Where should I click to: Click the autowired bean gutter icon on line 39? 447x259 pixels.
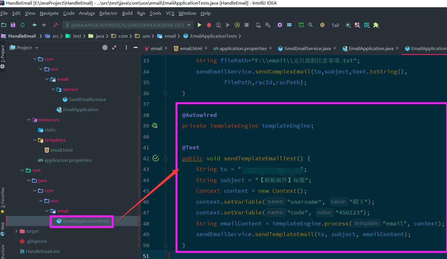click(x=155, y=126)
